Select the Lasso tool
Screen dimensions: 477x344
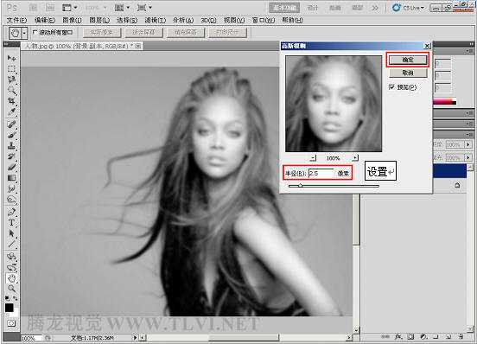[x=11, y=80]
